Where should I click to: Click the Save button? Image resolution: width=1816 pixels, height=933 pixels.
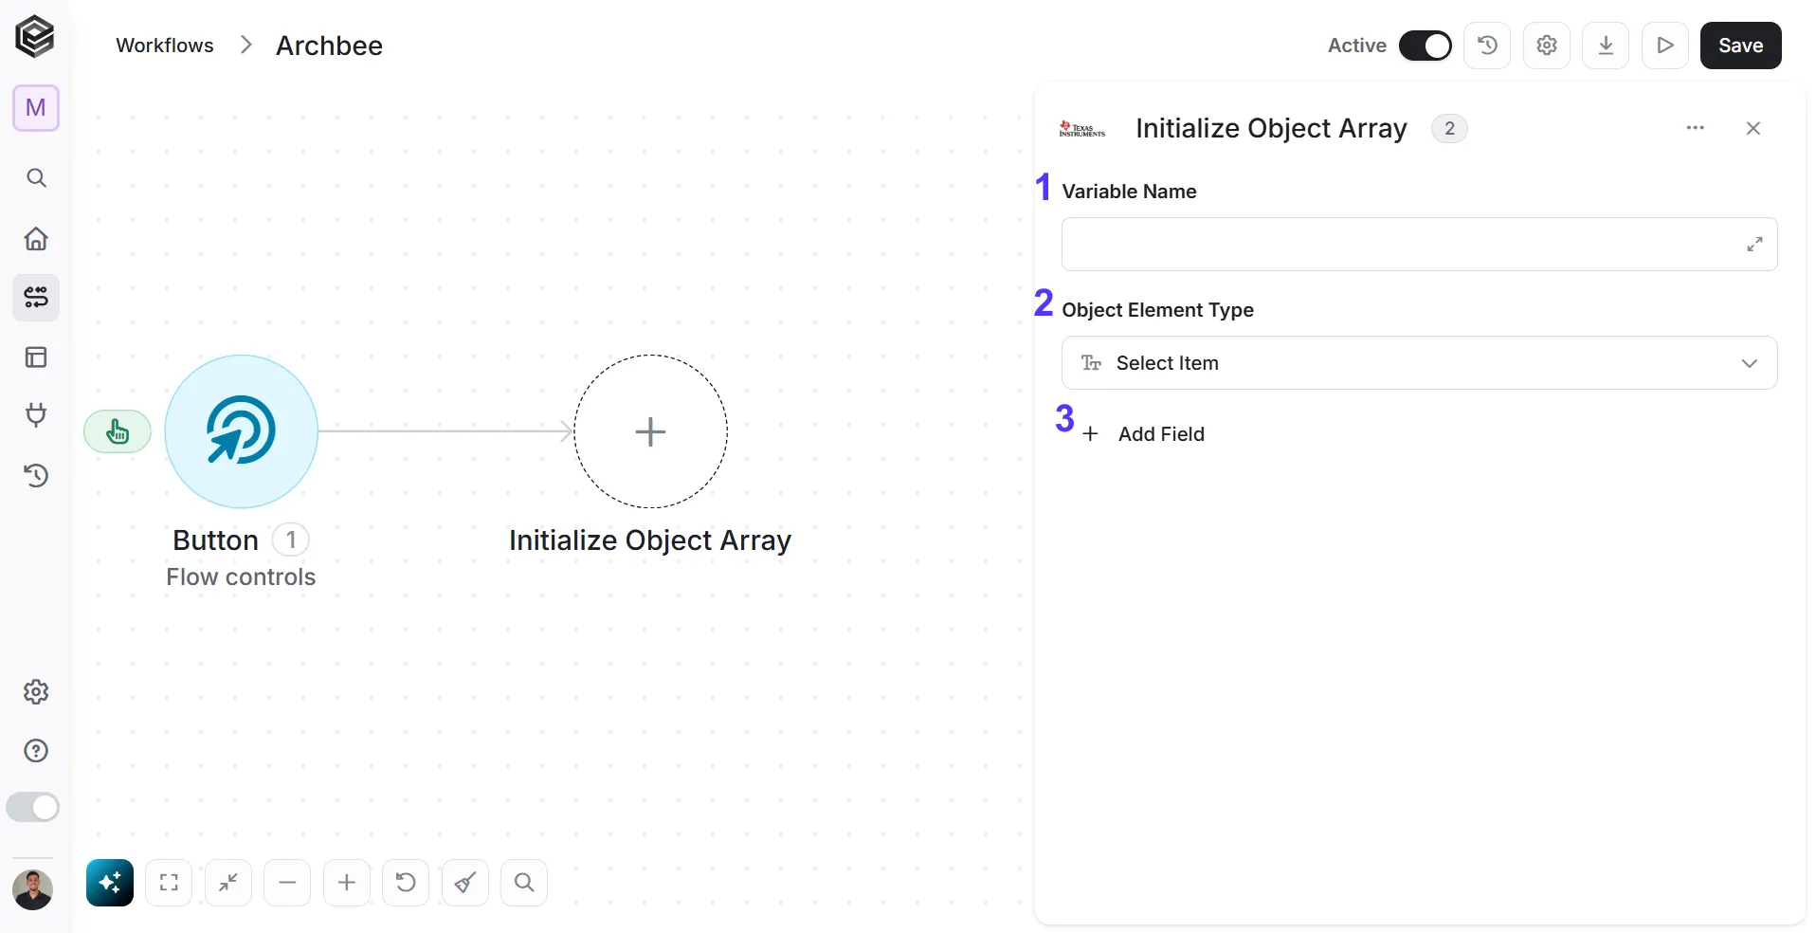click(1741, 46)
